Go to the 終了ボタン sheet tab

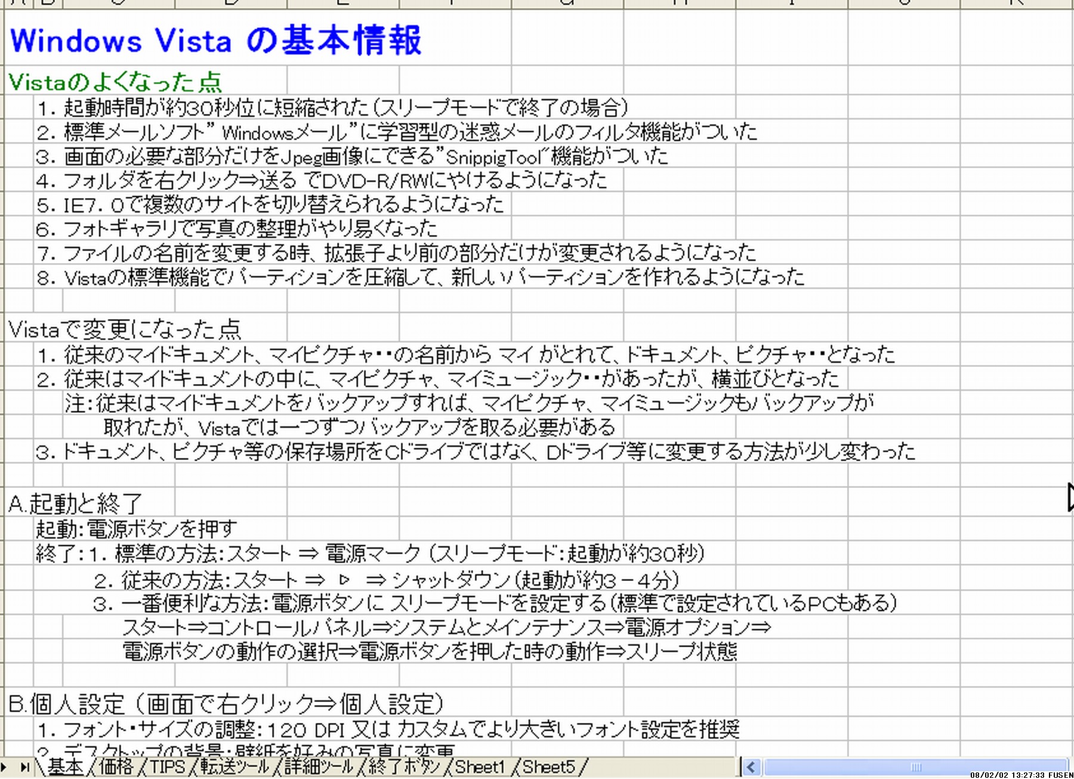404,767
